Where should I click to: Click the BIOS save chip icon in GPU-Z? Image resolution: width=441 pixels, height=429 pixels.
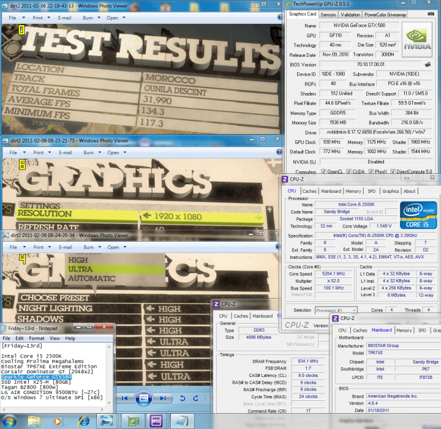pos(428,64)
